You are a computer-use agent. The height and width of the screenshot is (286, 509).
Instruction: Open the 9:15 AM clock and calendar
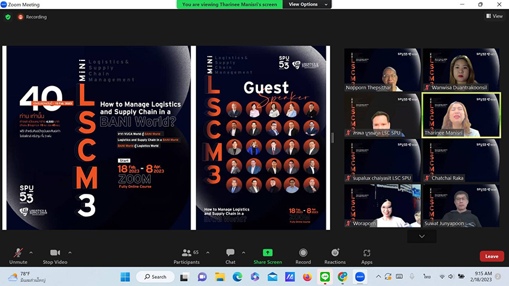481,276
